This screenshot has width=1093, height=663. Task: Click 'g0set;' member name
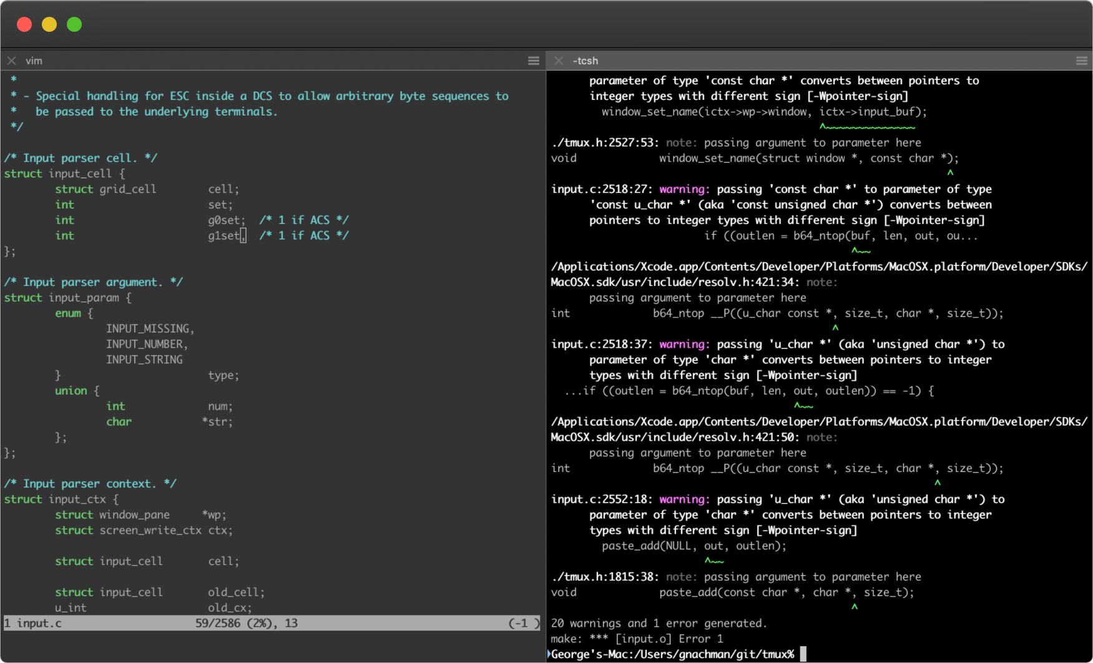pyautogui.click(x=227, y=220)
